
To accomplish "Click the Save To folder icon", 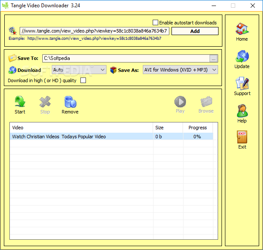I will [x=12, y=58].
